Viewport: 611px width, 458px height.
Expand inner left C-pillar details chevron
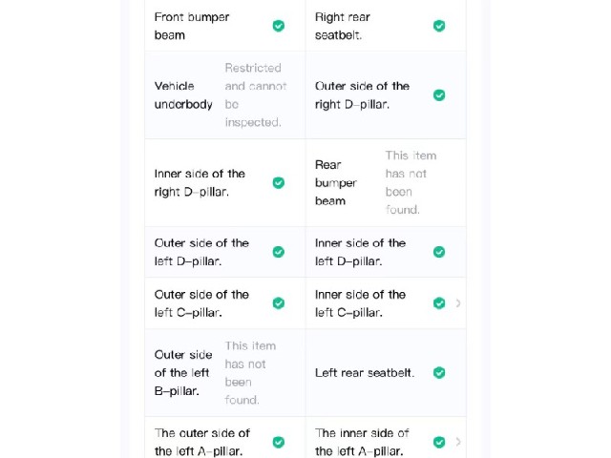(x=458, y=303)
